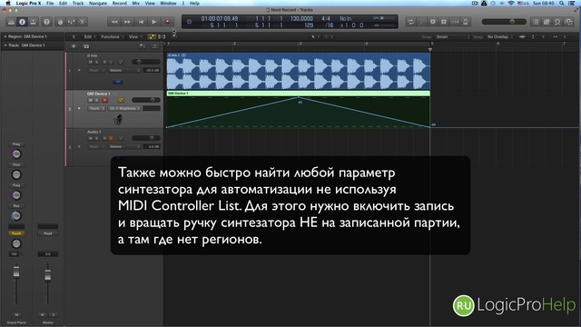Open the Track menu
Viewport: 581px width, 327px height.
[78, 3]
